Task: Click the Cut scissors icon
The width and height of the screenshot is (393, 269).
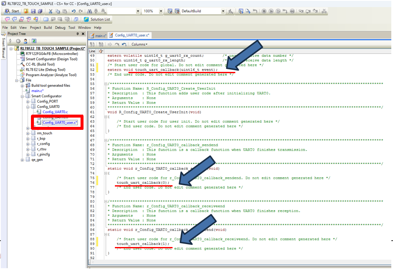Action: click(51, 11)
